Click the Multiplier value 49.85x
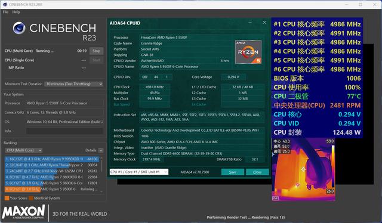The image size is (382, 223). (x=155, y=93)
